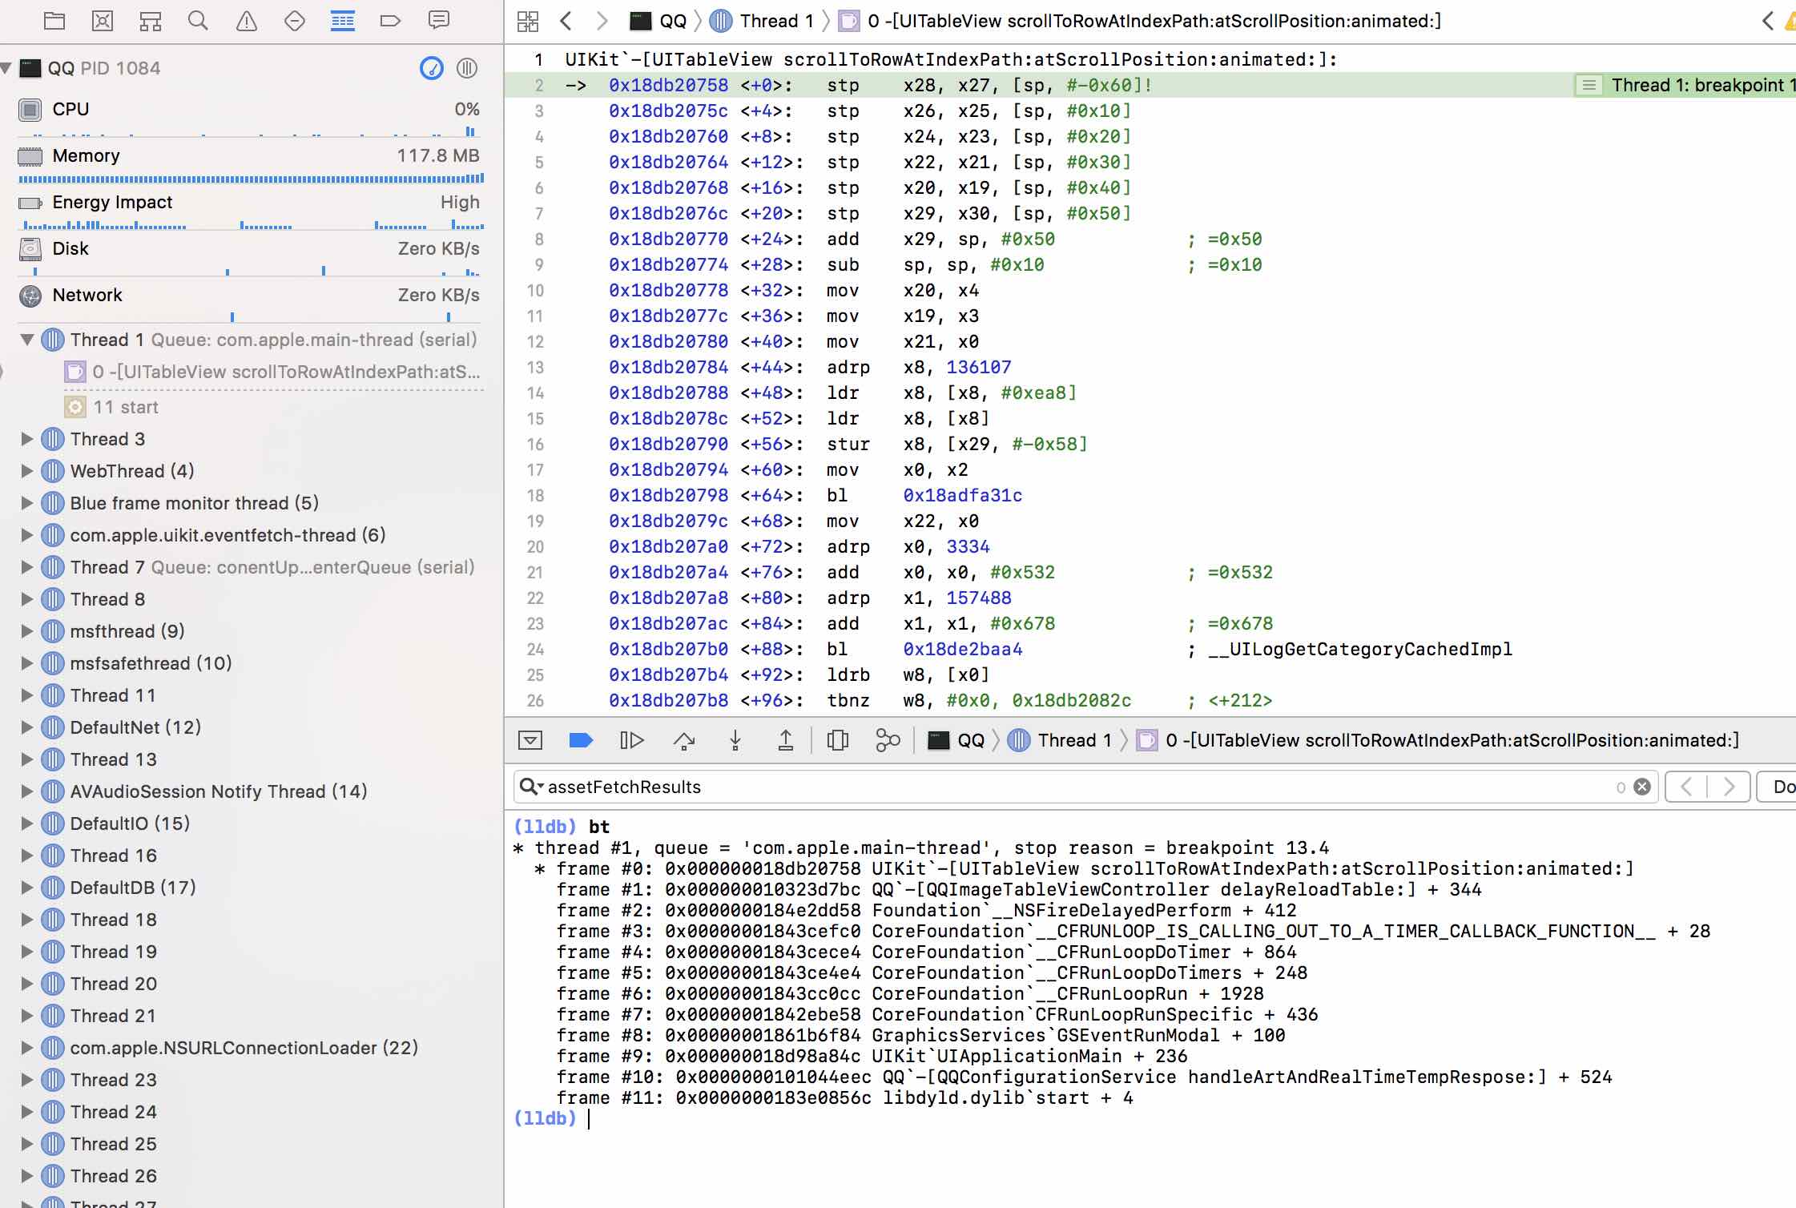Click the Step into debug arrow
The image size is (1796, 1208).
pyautogui.click(x=735, y=740)
